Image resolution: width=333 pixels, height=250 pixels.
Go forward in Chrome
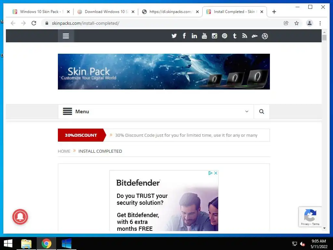23,23
